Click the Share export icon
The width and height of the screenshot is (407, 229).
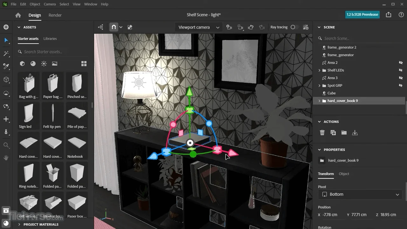point(389,15)
